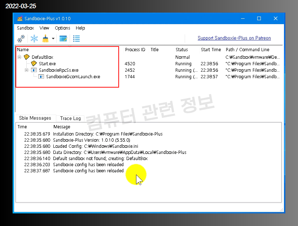Click start time 22:38:57 cell
This screenshot has height=226, width=298.
tap(209, 76)
